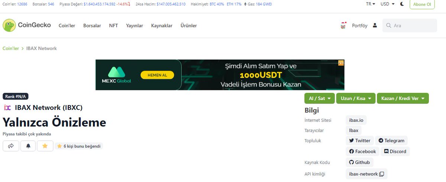Click the IBAX Network coin logo
Image resolution: width=446 pixels, height=182 pixels.
[x=7, y=108]
